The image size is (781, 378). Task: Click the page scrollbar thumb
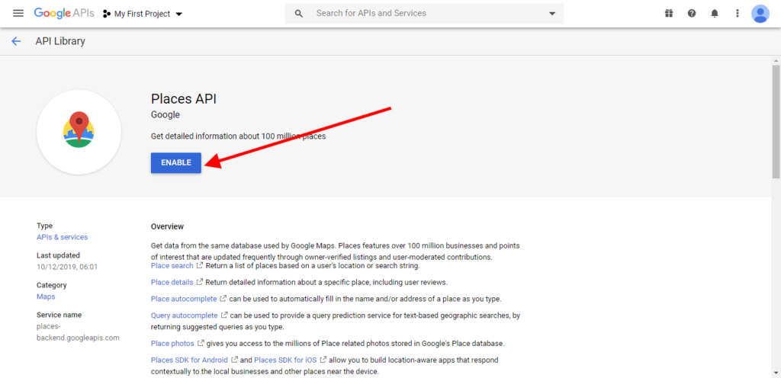[x=776, y=121]
